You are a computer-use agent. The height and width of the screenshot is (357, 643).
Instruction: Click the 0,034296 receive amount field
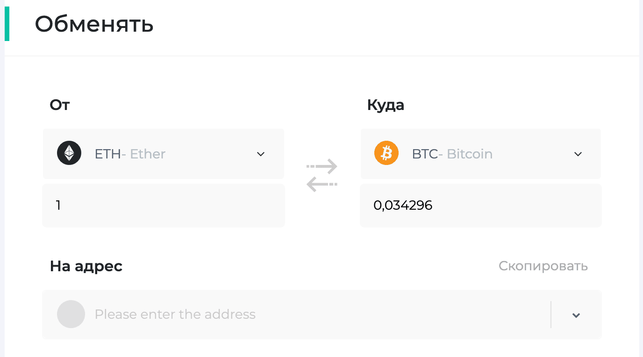click(481, 206)
